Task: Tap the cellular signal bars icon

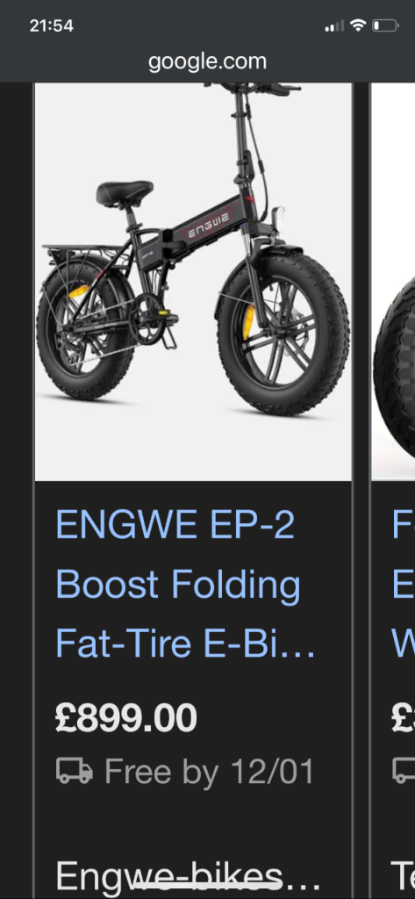Action: point(335,25)
